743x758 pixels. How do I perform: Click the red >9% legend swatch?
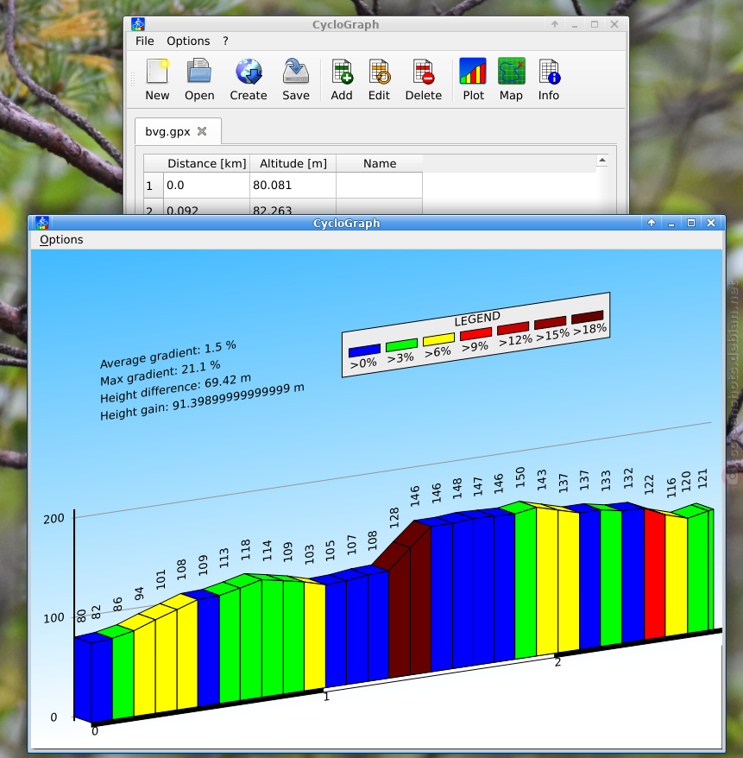(475, 333)
